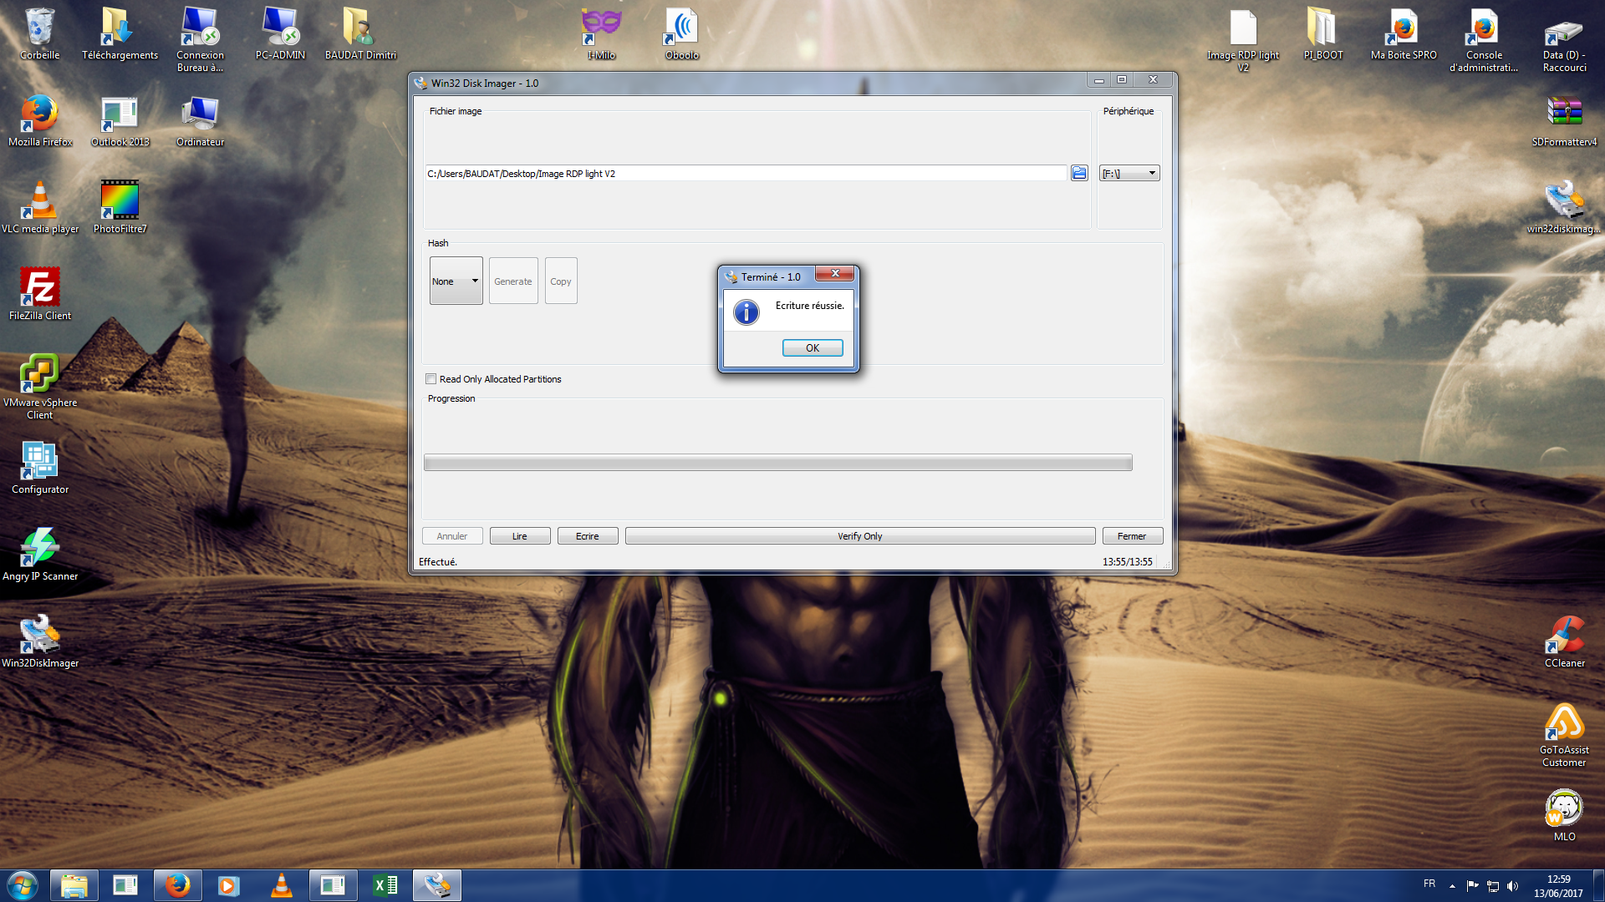Show hidden tray icons arrow
Image resolution: width=1605 pixels, height=902 pixels.
(1452, 886)
